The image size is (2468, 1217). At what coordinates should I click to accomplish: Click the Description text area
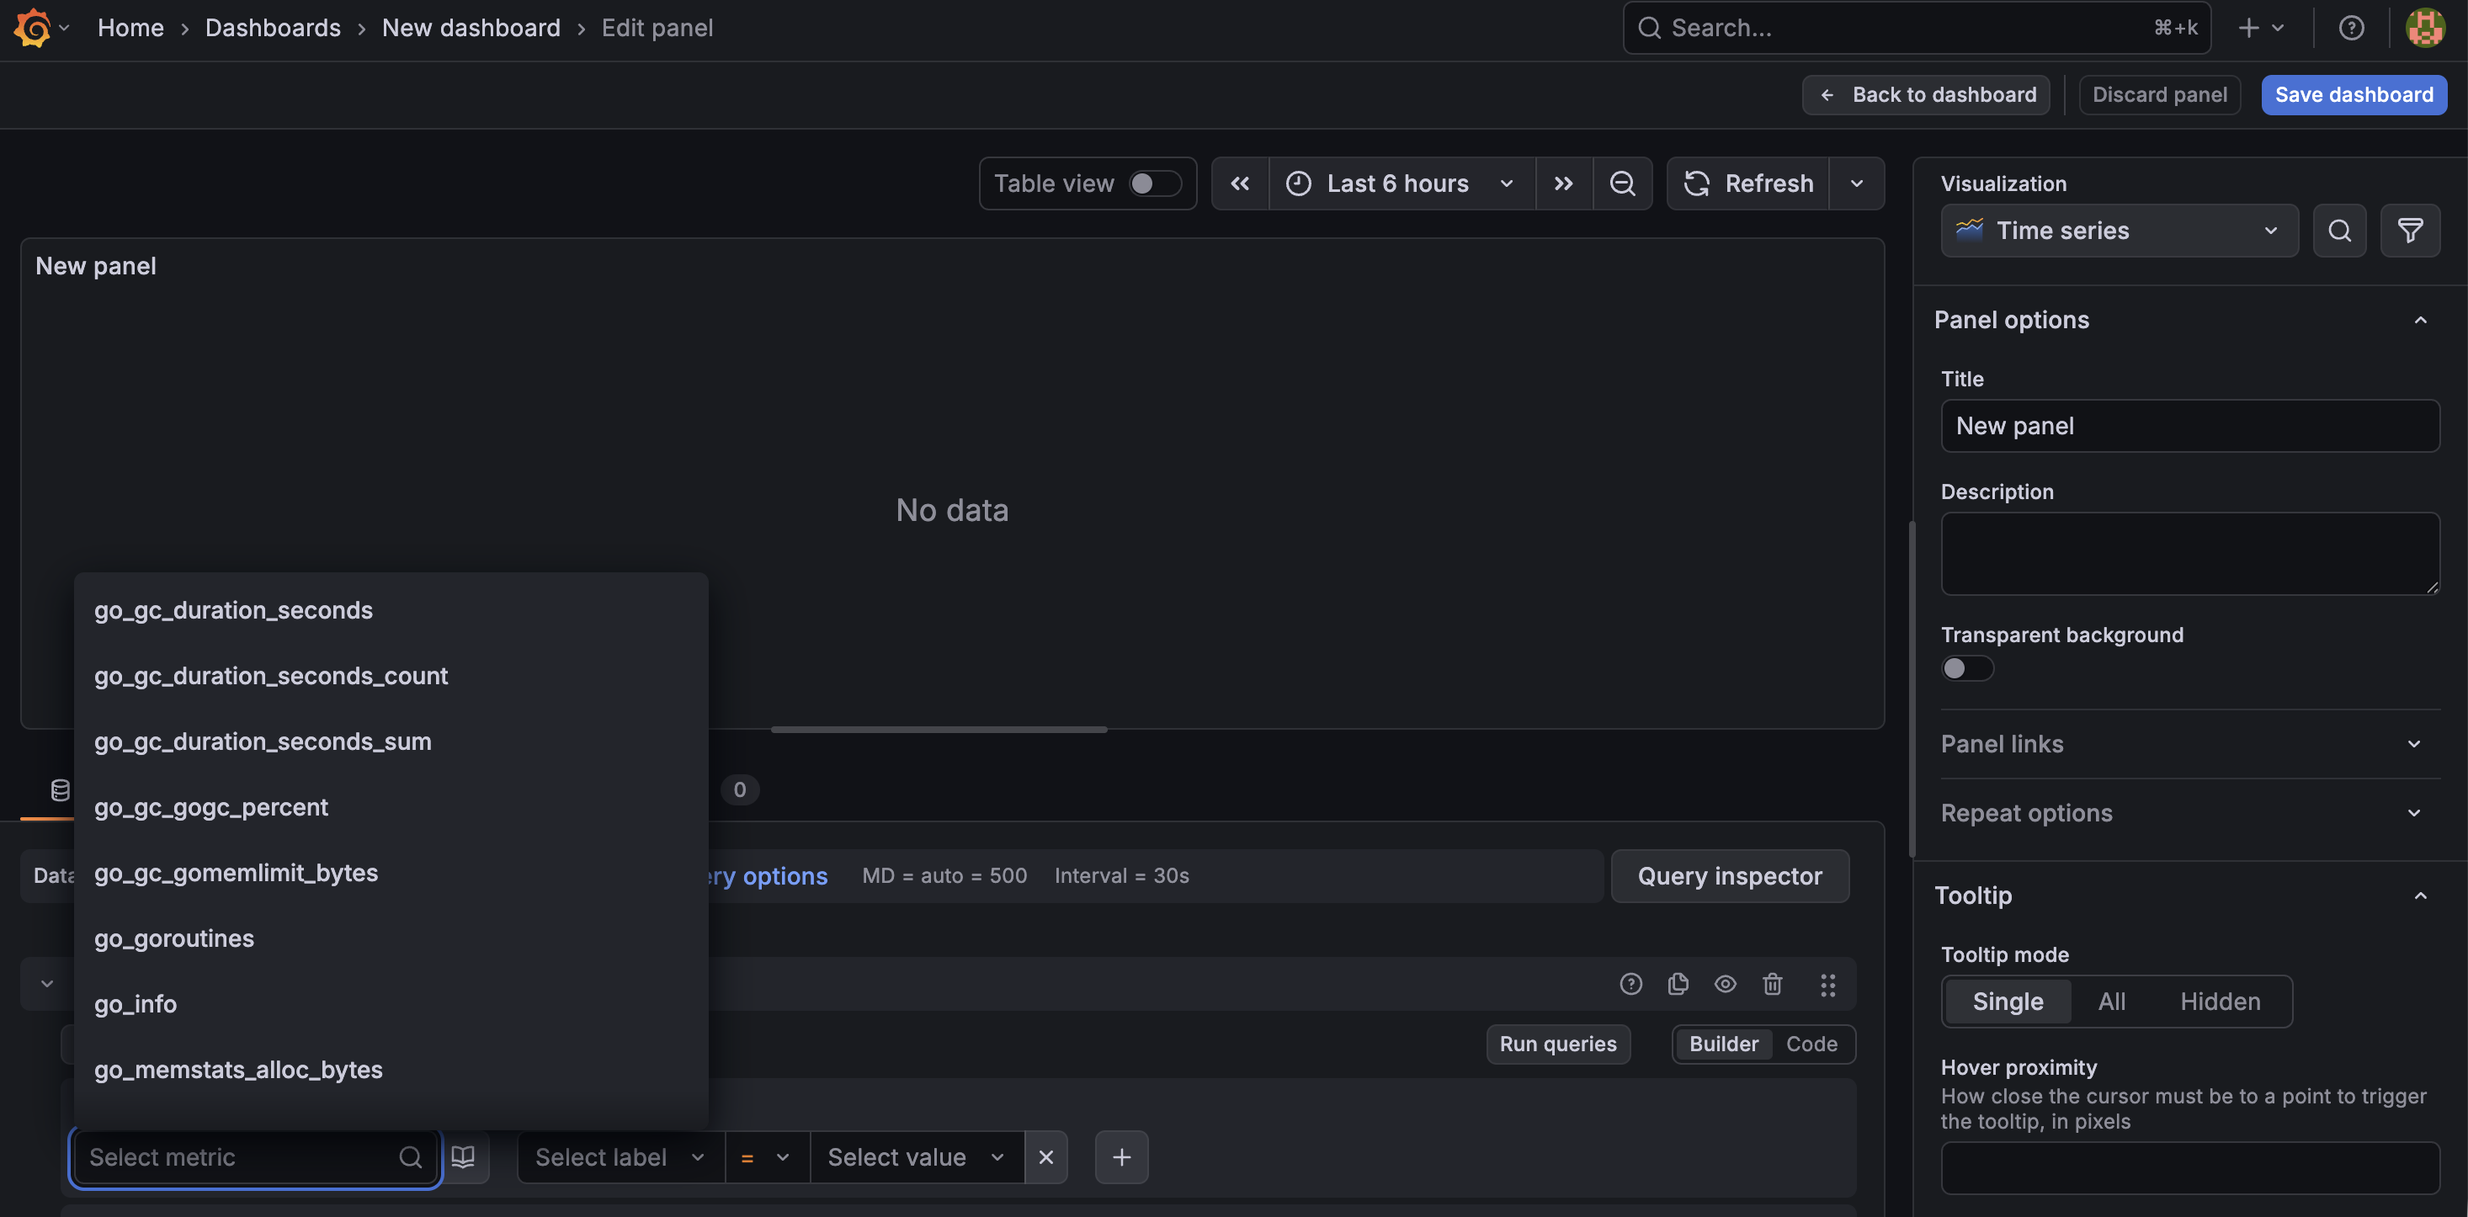point(2189,554)
